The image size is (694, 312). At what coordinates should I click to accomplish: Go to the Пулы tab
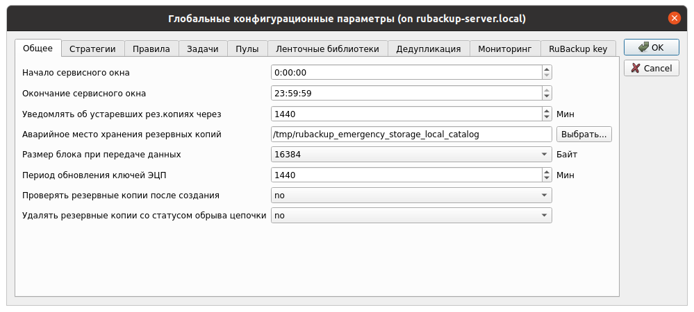247,49
